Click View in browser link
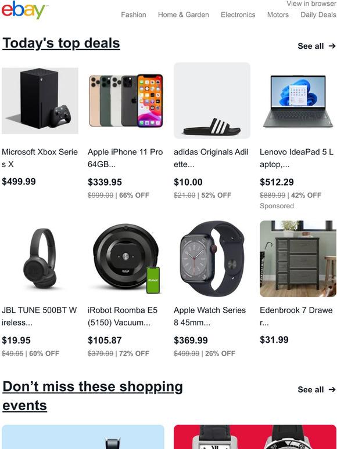This screenshot has height=449, width=337. coord(311,3)
